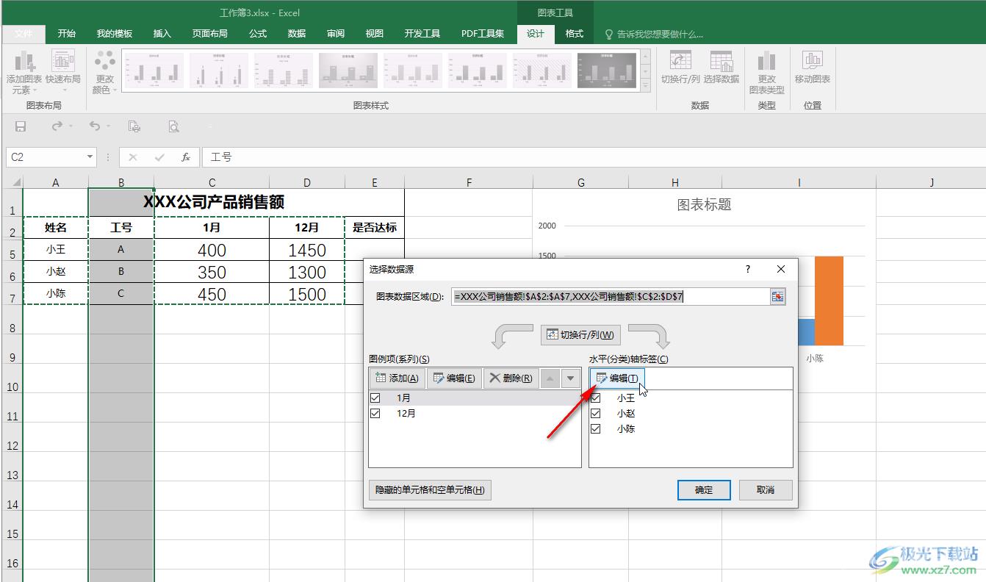The width and height of the screenshot is (986, 582).
Task: Click 隐藏的单元格和空单元格(H) button
Action: click(x=430, y=490)
